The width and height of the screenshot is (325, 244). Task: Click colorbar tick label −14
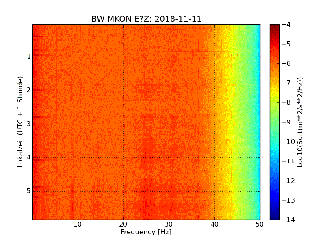pyautogui.click(x=288, y=220)
